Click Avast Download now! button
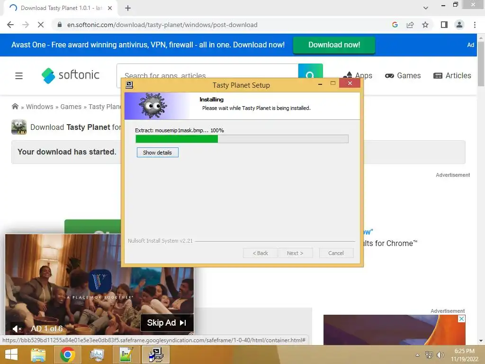 point(334,45)
